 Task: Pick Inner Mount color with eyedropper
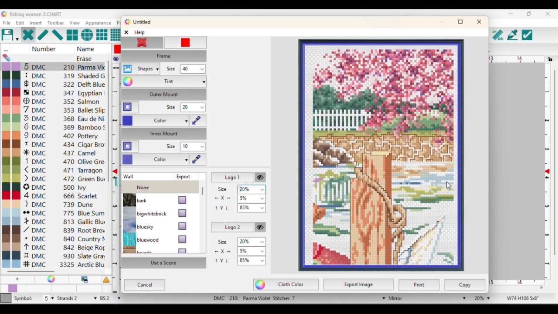197,160
